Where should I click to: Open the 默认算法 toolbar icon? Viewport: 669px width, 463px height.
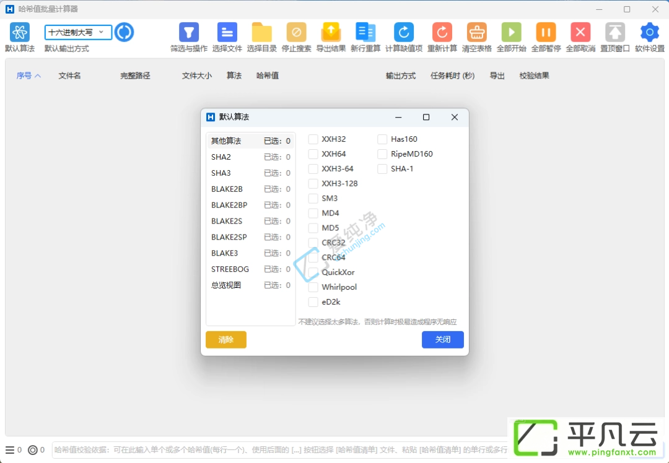20,32
